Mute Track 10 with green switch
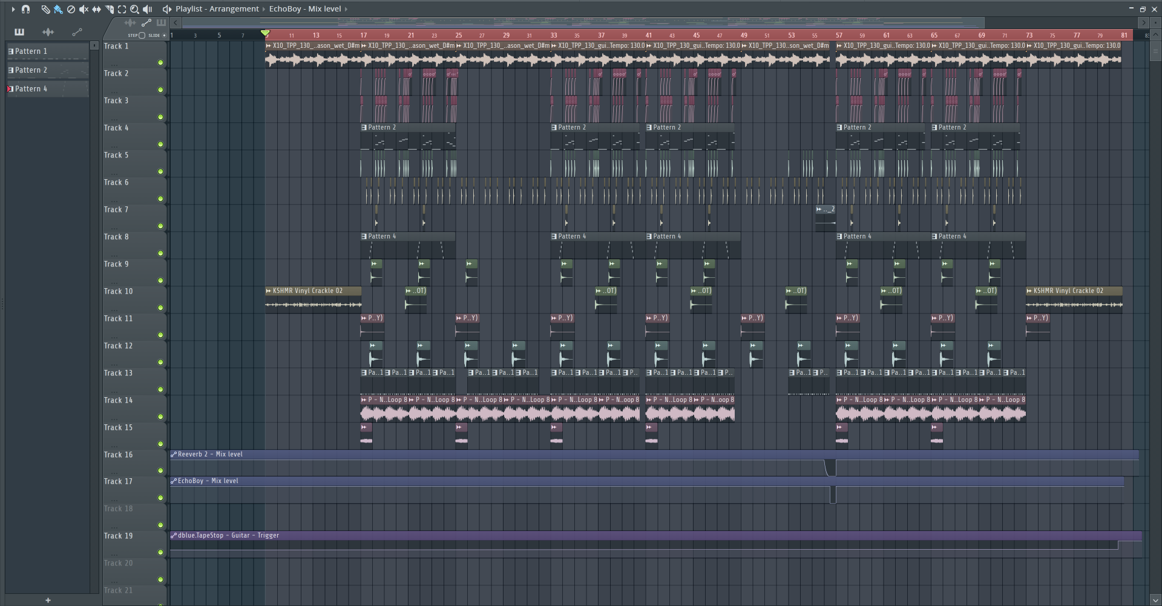1162x606 pixels. (160, 308)
